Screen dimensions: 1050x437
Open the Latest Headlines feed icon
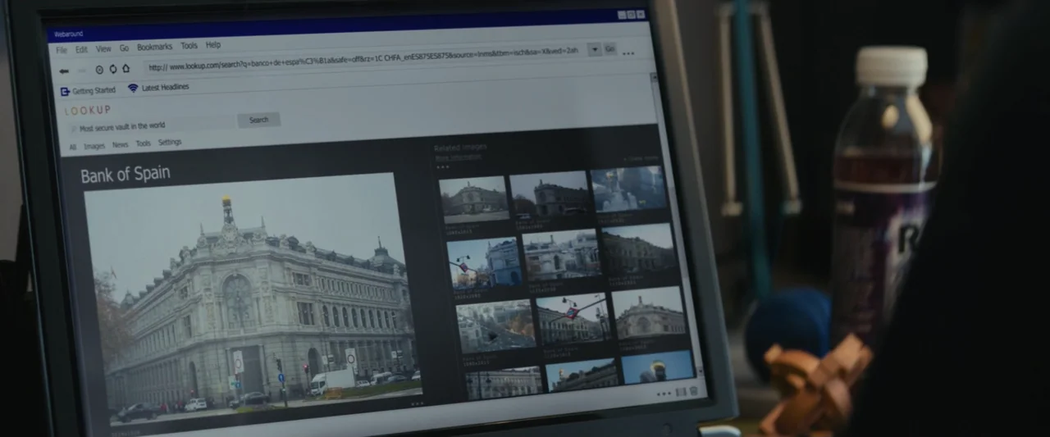pos(133,89)
